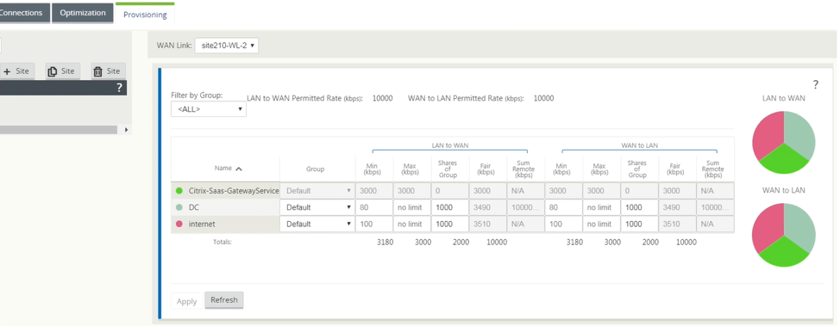The height and width of the screenshot is (326, 840).
Task: Click the green dot beside Citrix-Saas-GatewayService
Action: click(x=179, y=190)
